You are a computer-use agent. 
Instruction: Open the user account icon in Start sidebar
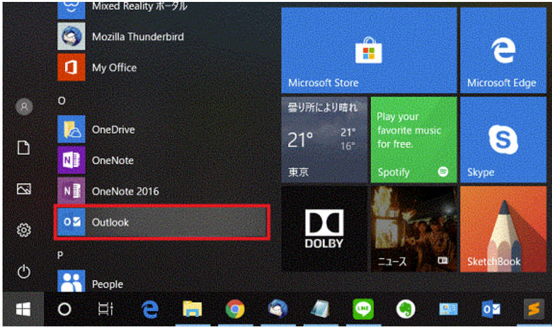pos(24,106)
